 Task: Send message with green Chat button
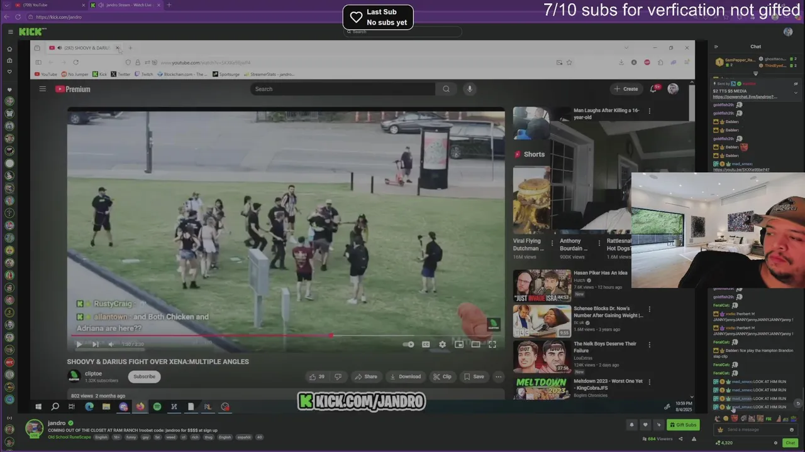coord(791,443)
